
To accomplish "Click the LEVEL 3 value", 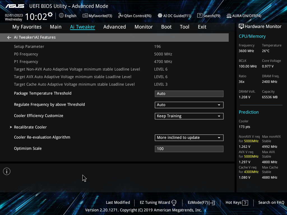I will tap(161, 84).
